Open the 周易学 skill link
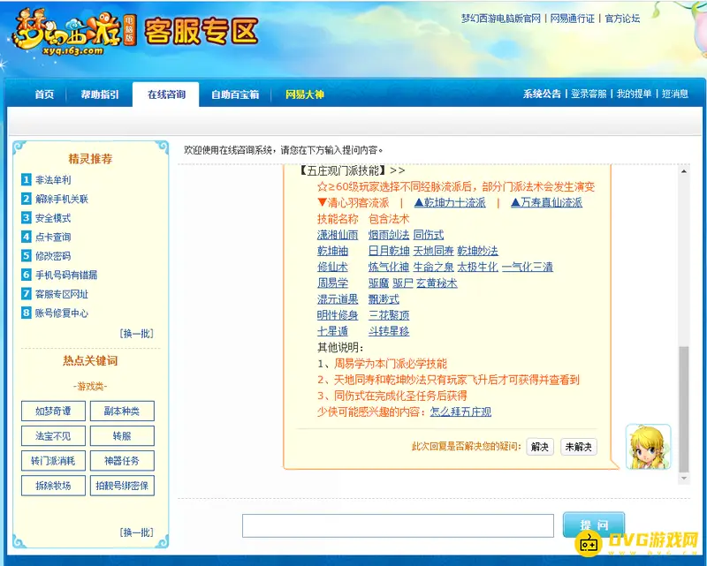 click(332, 283)
